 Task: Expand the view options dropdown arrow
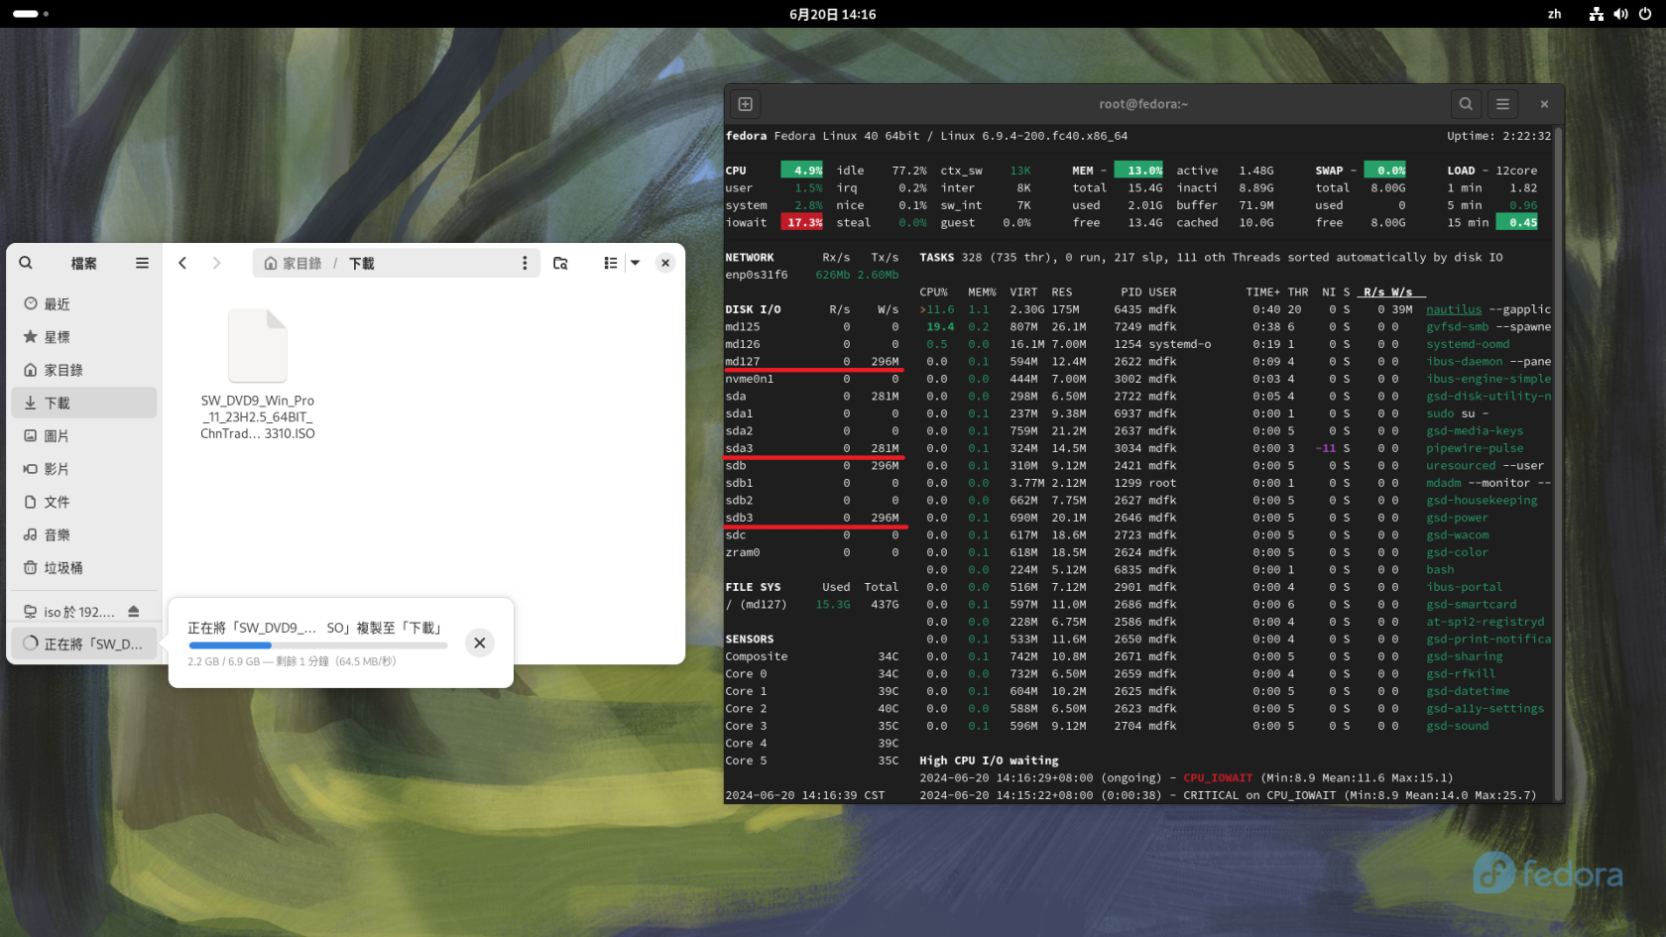pyautogui.click(x=636, y=263)
